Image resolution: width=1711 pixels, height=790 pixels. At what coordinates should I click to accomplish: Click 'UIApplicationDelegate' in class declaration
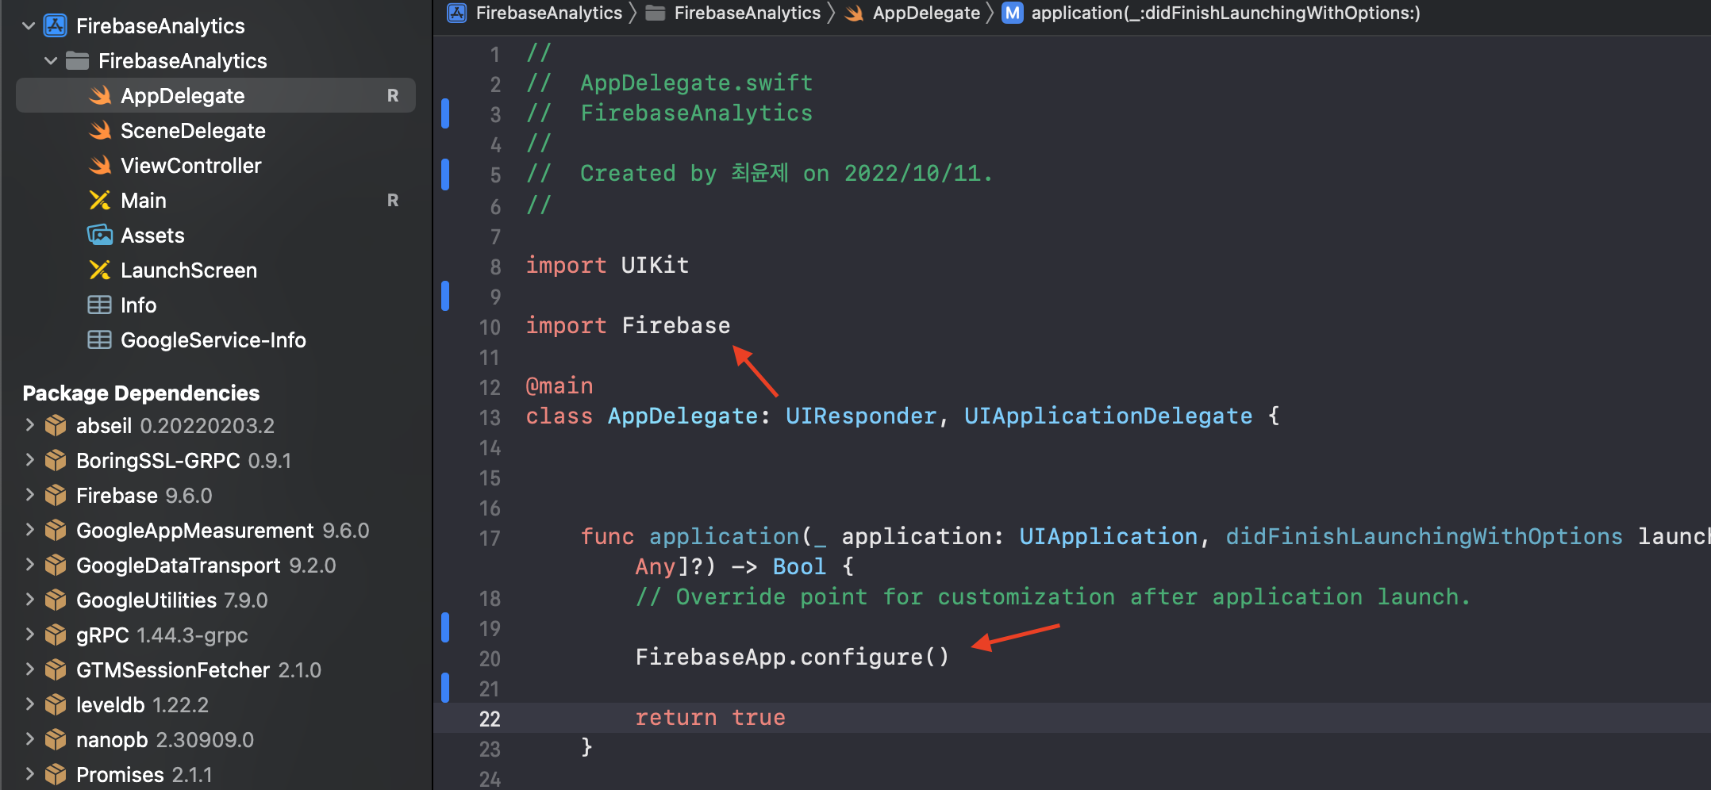(x=1108, y=416)
